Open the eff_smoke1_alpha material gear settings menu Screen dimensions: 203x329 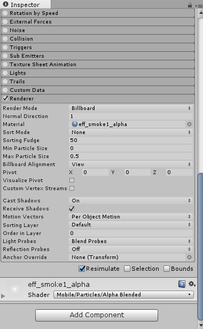[x=191, y=284]
